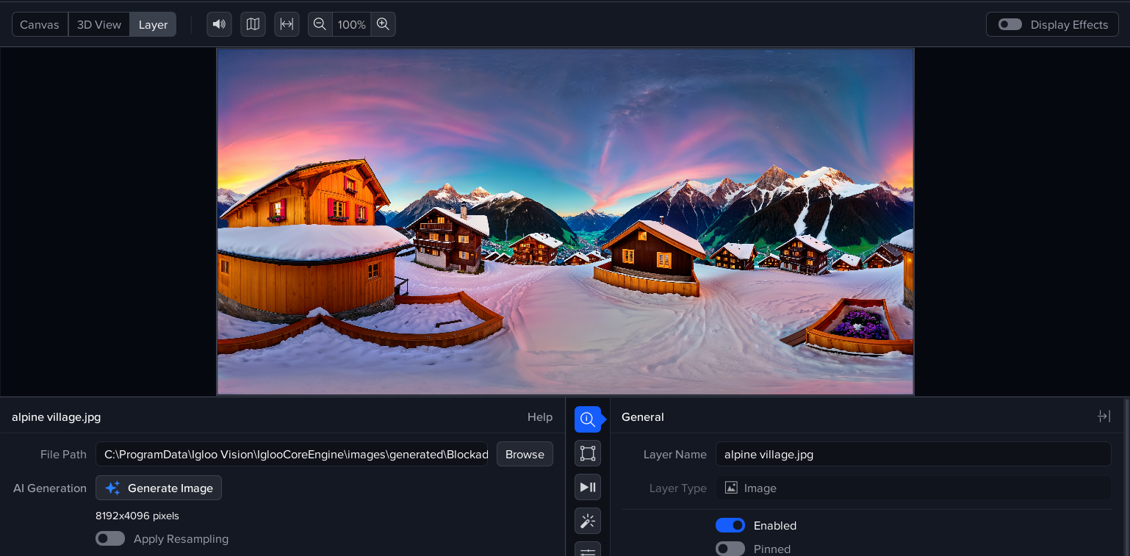The height and width of the screenshot is (556, 1130).
Task: Open the play/pause playback settings icon
Action: coord(587,487)
